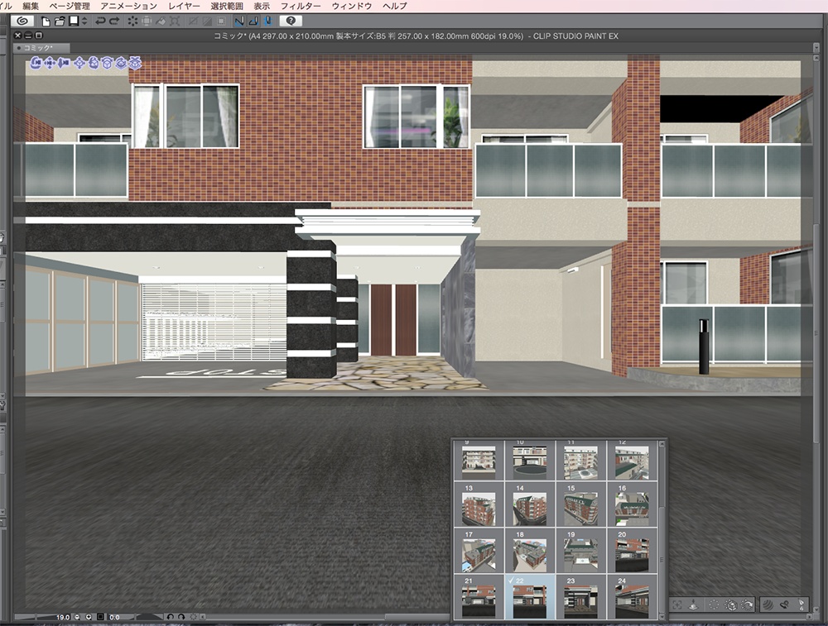The height and width of the screenshot is (626, 828).
Task: Toggle Snap to Ruler in toolbar
Action: coord(239,22)
